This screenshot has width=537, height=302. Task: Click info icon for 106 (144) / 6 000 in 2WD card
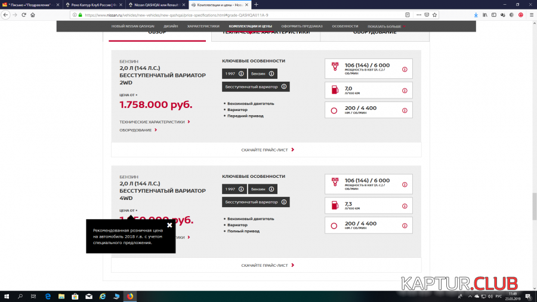405,69
